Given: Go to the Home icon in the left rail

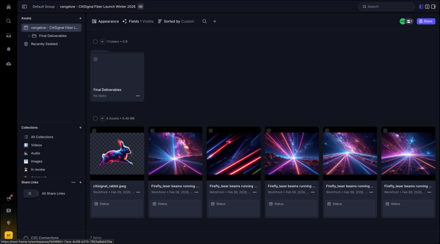Looking at the screenshot, I should tap(8, 6).
